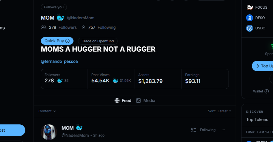The image size is (273, 142).
Task: Toggle Following status on MOM's post
Action: point(203,130)
